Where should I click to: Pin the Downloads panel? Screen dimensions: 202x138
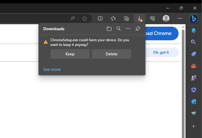(x=138, y=29)
